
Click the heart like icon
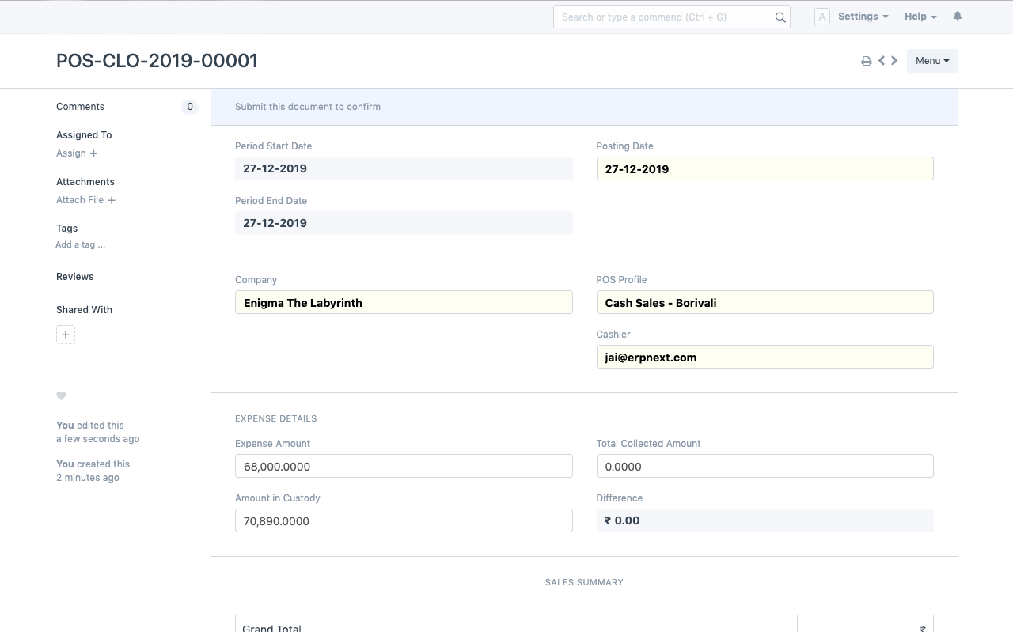click(x=61, y=395)
